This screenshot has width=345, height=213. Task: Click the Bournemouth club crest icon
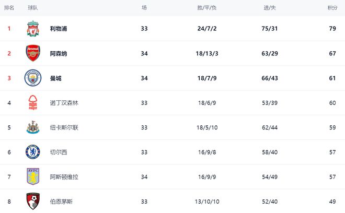(33, 201)
